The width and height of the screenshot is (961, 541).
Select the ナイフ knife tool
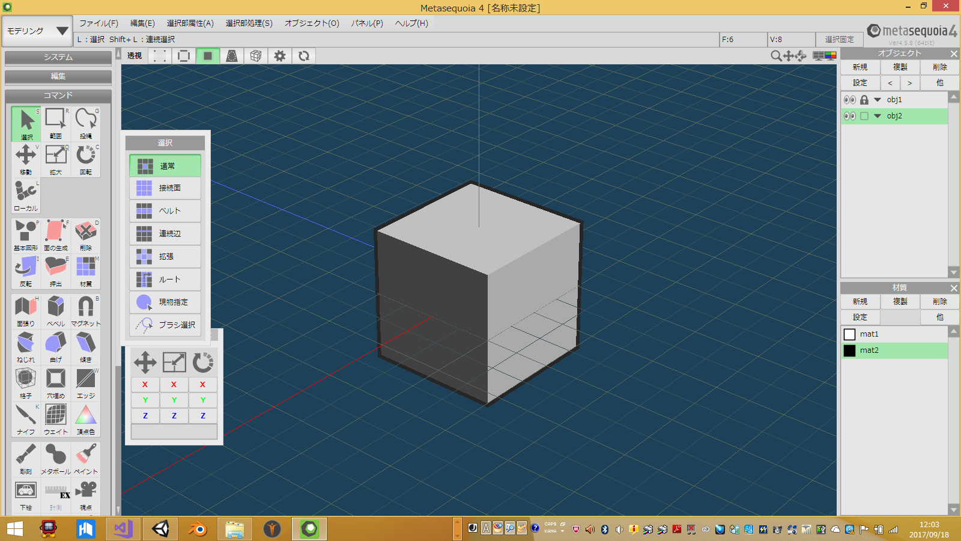[26, 420]
